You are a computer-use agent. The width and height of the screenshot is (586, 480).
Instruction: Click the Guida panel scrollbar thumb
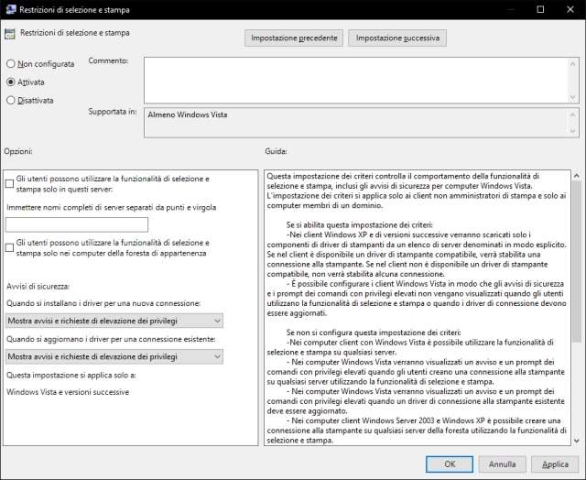tap(576, 261)
